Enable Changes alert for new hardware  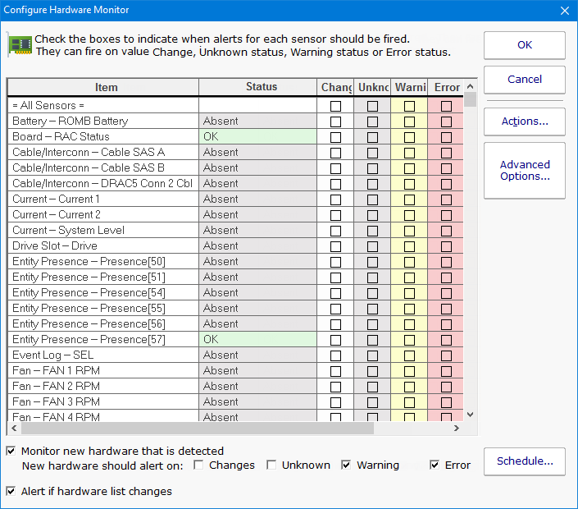pyautogui.click(x=199, y=465)
